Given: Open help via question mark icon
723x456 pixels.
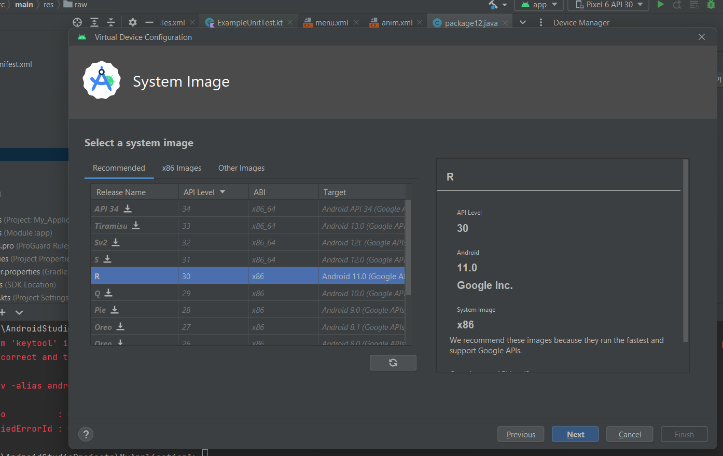Looking at the screenshot, I should tap(86, 434).
